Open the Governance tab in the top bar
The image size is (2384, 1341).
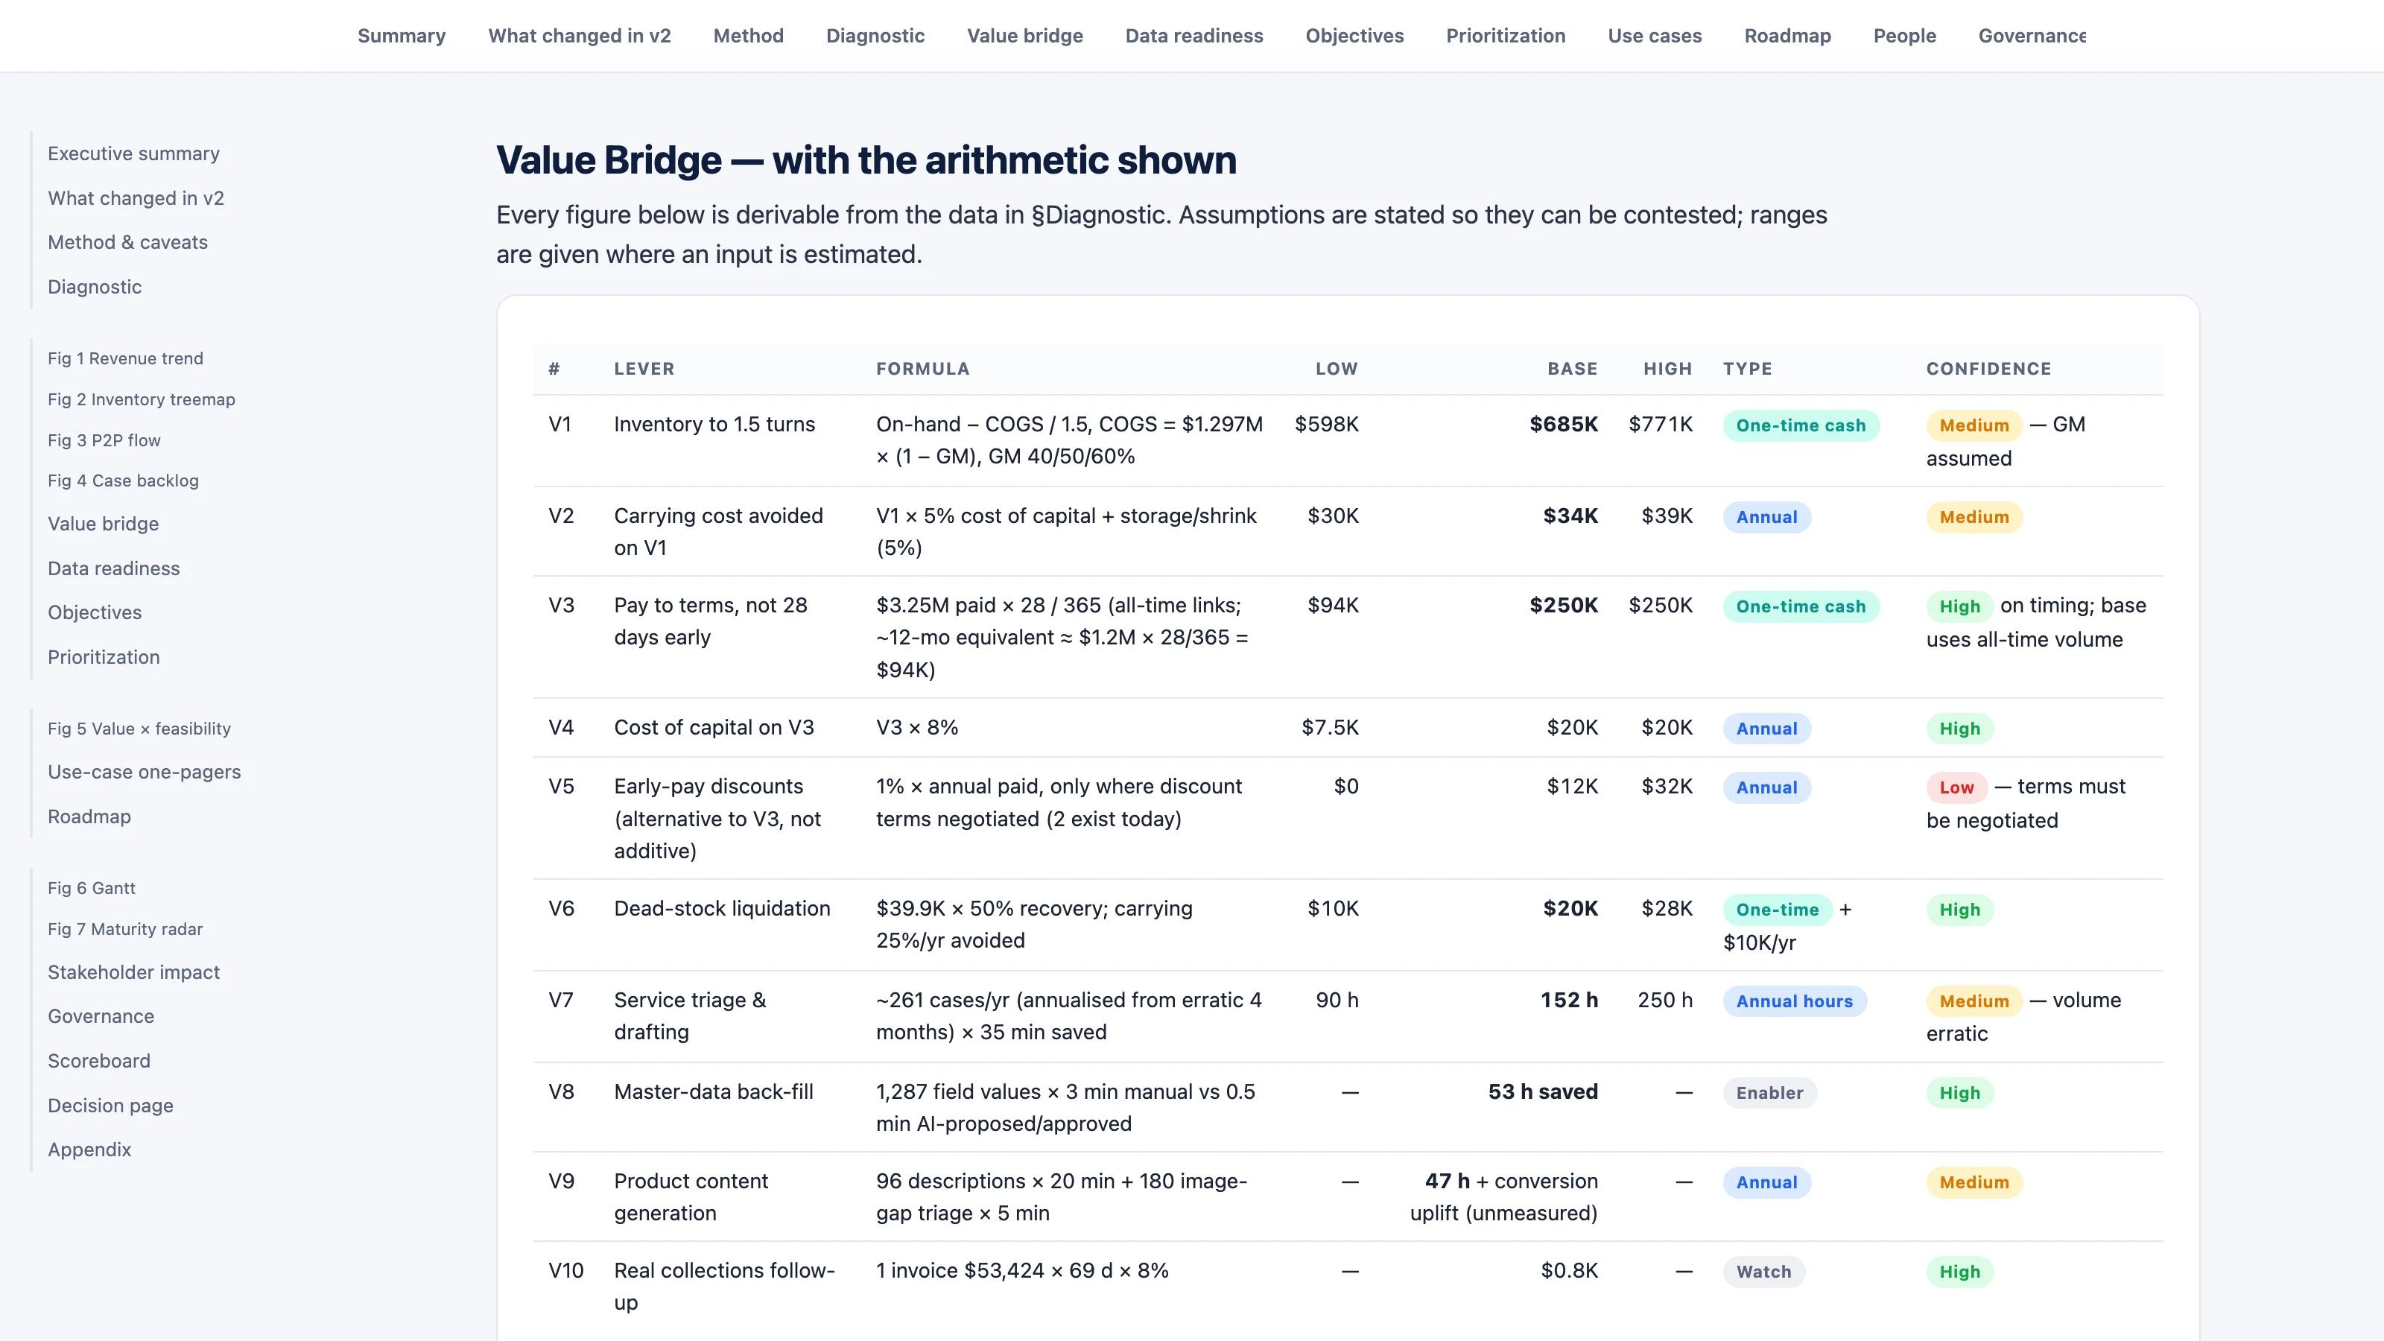point(2032,35)
